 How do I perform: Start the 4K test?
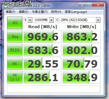[15, 64]
